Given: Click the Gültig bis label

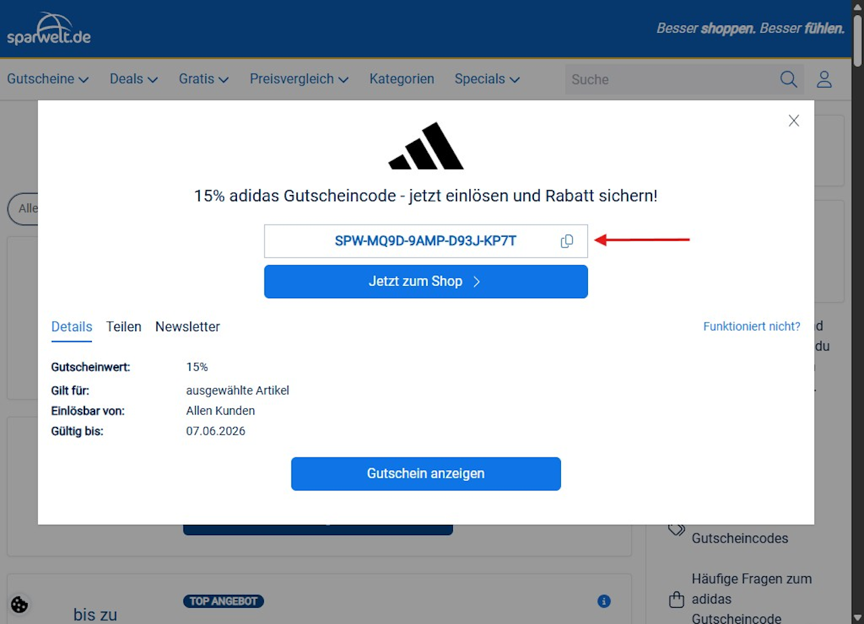Looking at the screenshot, I should tap(77, 431).
